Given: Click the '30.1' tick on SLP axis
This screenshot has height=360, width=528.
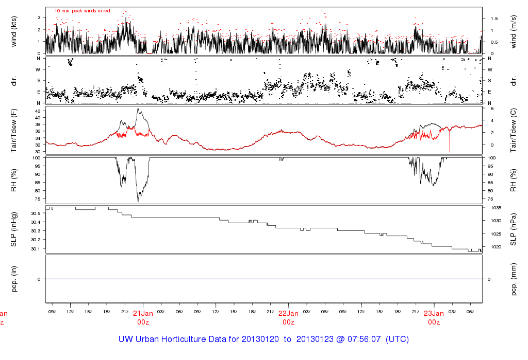Looking at the screenshot, I should pyautogui.click(x=36, y=248).
